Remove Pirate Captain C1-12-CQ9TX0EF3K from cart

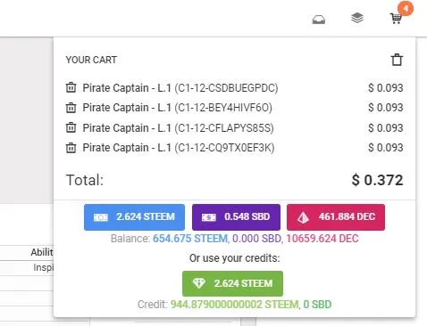[71, 148]
